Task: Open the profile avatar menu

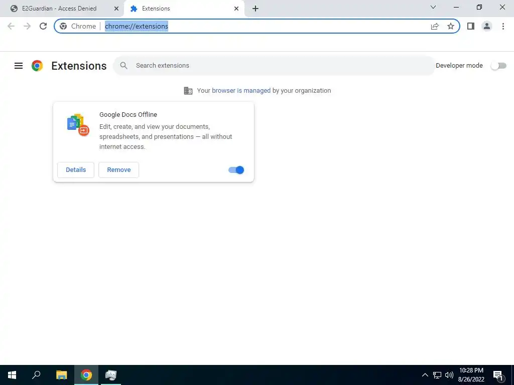Action: (487, 26)
